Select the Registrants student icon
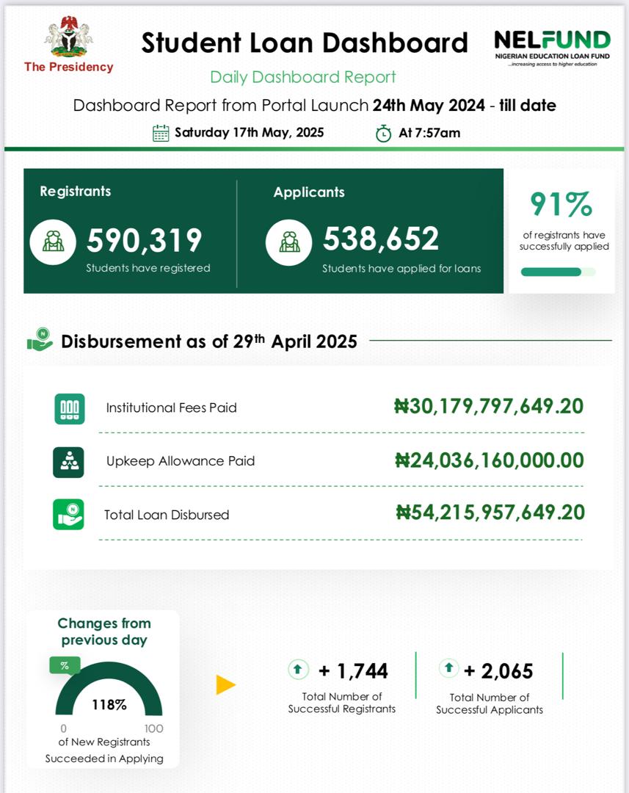The height and width of the screenshot is (793, 629). coord(52,241)
